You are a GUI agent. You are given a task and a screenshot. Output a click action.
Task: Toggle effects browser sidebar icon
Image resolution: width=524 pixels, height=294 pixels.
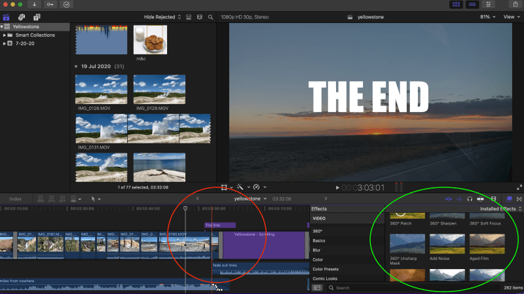(x=317, y=287)
